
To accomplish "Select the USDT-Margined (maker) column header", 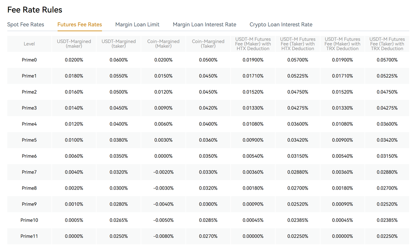I will point(74,44).
